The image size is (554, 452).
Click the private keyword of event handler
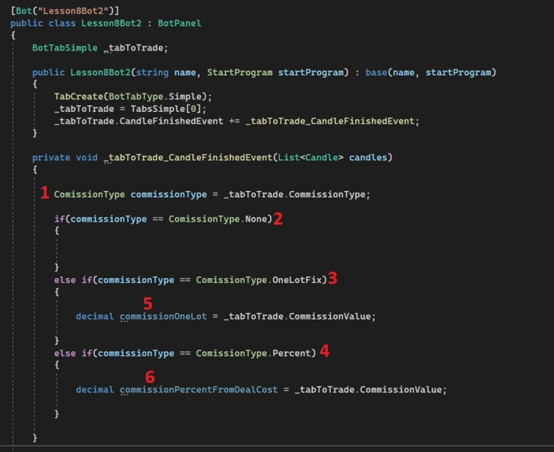(x=51, y=157)
